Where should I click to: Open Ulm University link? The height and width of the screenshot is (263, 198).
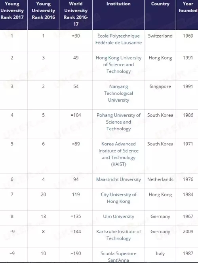(x=118, y=216)
